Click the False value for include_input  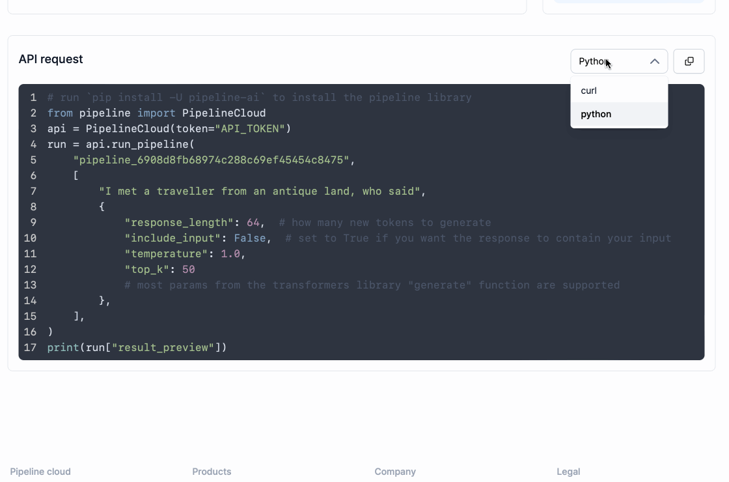click(250, 238)
